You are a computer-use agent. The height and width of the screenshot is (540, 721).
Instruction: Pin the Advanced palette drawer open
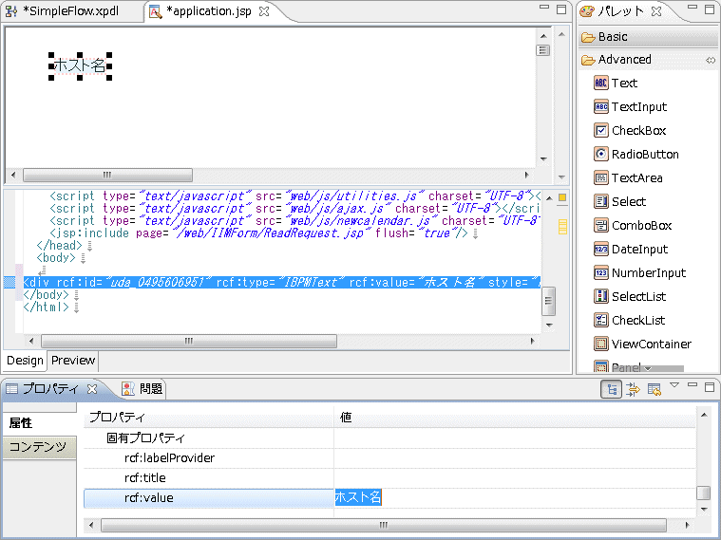(x=710, y=60)
